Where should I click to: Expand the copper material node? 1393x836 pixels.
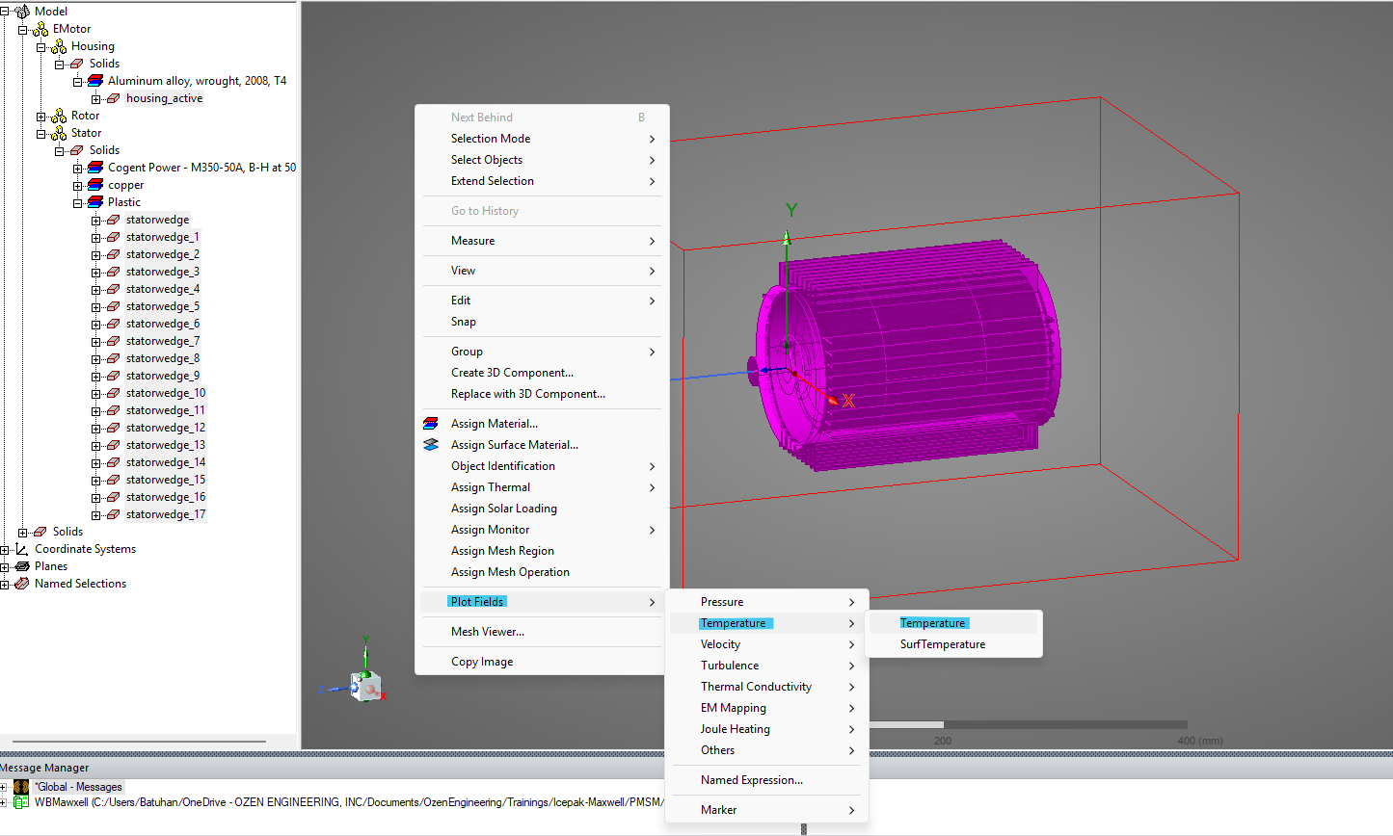click(x=77, y=185)
